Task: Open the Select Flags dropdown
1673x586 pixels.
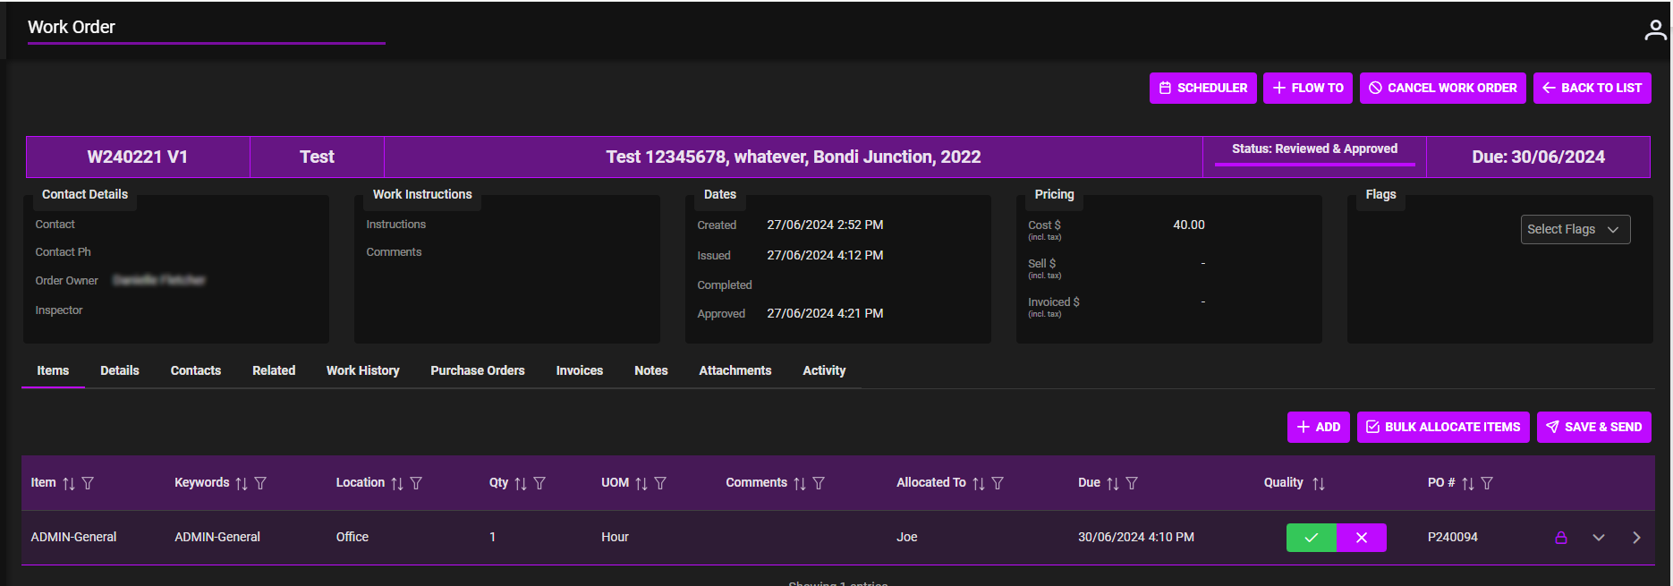Action: coord(1575,230)
